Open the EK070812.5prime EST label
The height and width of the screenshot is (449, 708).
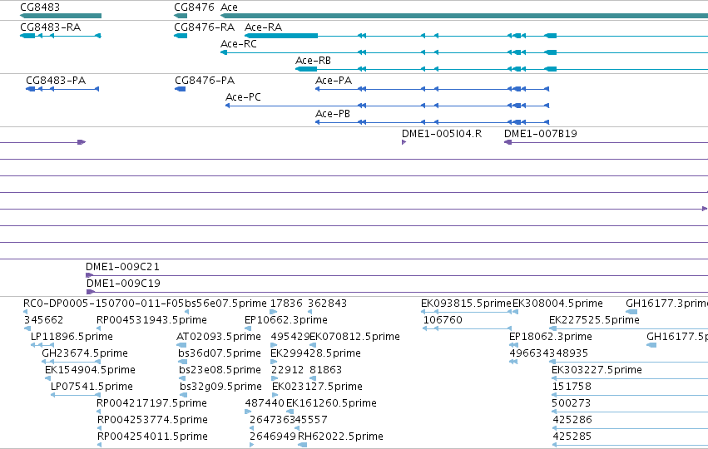355,337
